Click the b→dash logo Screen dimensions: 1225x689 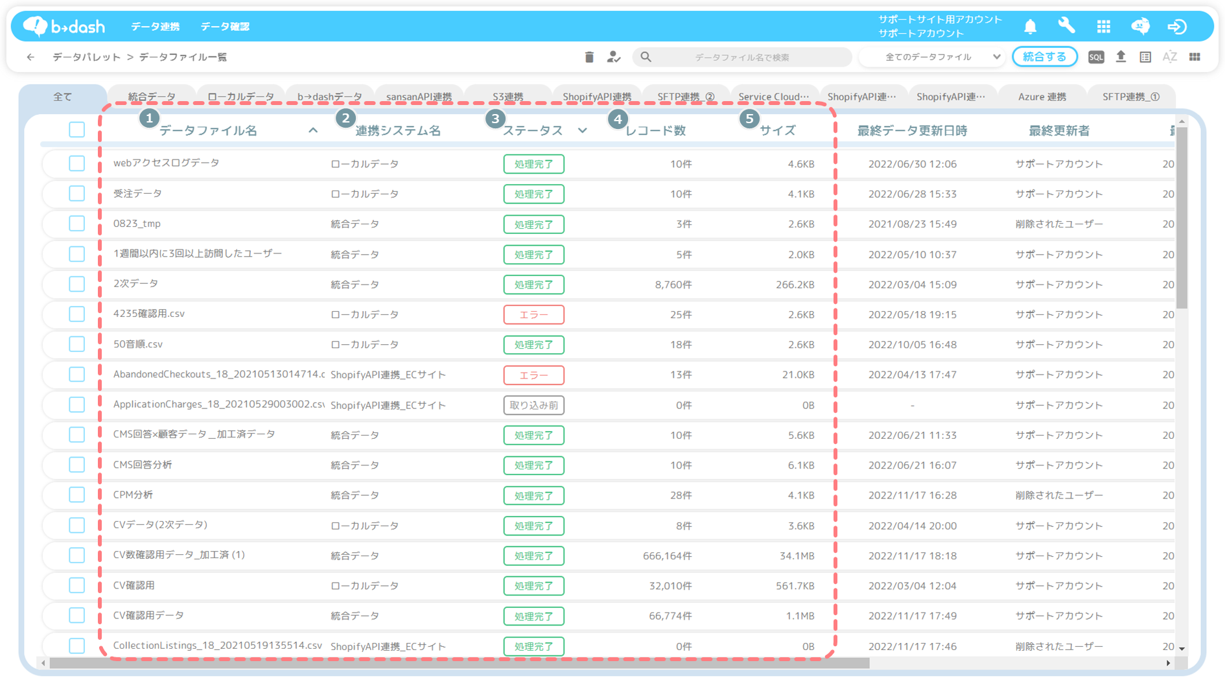click(x=64, y=26)
